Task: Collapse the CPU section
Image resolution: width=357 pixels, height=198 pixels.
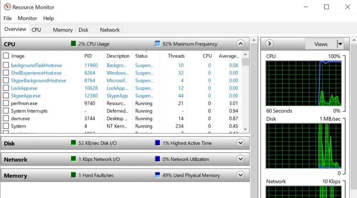Action: 240,43
